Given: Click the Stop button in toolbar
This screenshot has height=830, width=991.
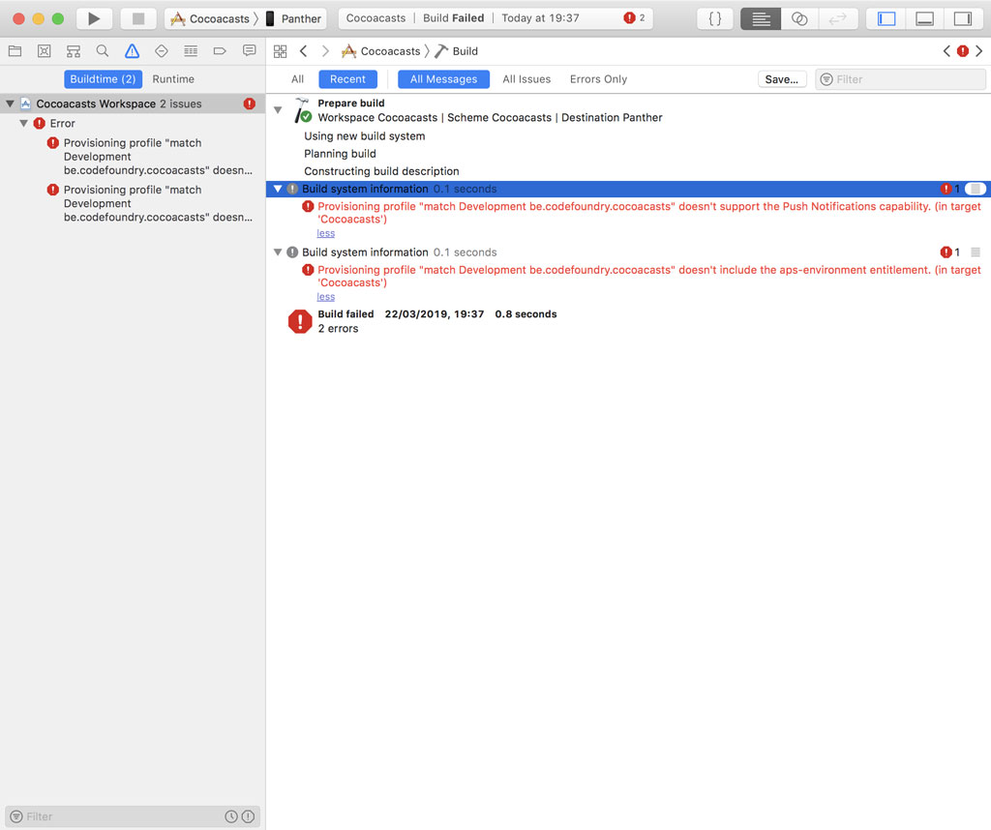Looking at the screenshot, I should (138, 18).
